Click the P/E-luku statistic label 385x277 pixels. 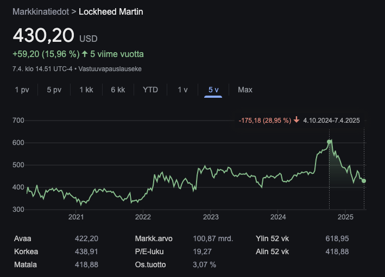[x=149, y=251]
